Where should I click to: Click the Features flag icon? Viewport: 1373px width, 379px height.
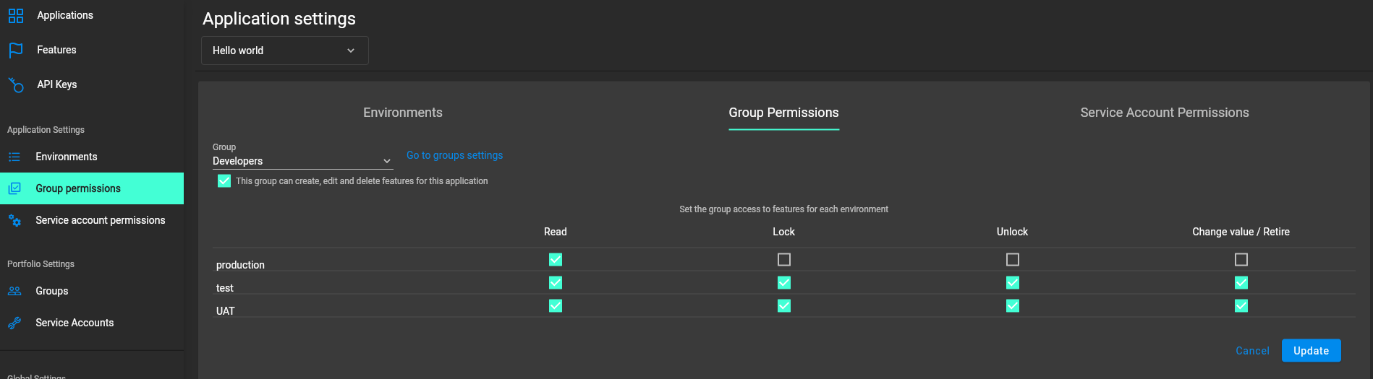[16, 50]
